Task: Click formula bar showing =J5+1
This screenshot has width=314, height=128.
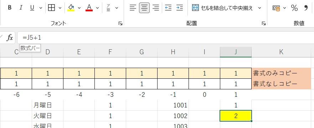Action: (166, 38)
